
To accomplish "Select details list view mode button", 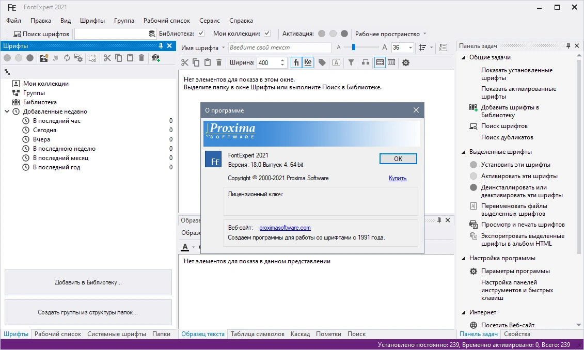I will click(x=391, y=62).
